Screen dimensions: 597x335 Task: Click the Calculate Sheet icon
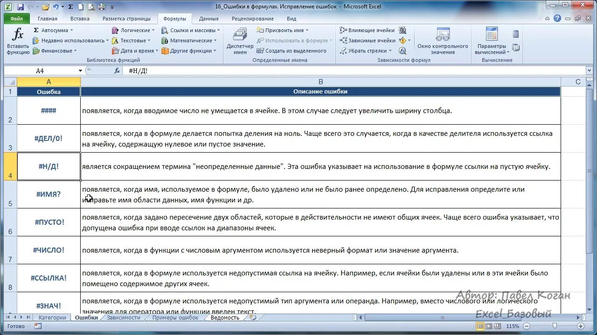pyautogui.click(x=515, y=47)
